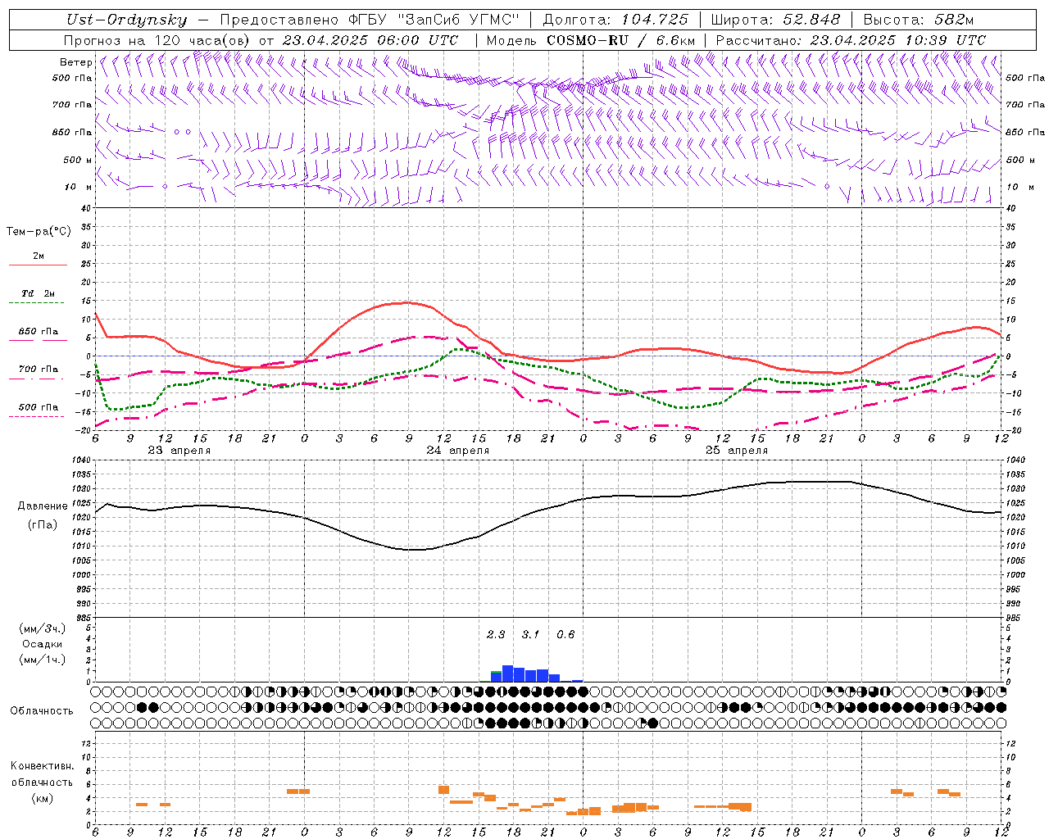This screenshot has width=1049, height=839.
Task: Click the (км) convective cloud unit
Action: click(43, 798)
